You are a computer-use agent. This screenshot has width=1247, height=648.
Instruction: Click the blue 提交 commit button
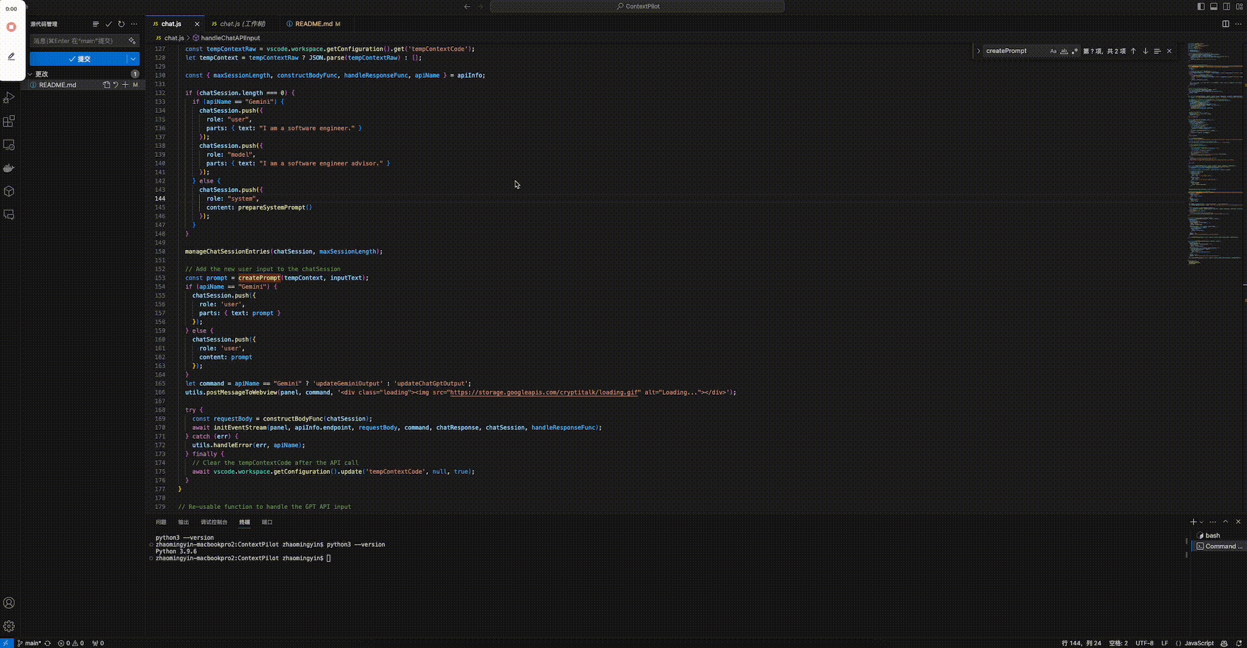point(79,59)
